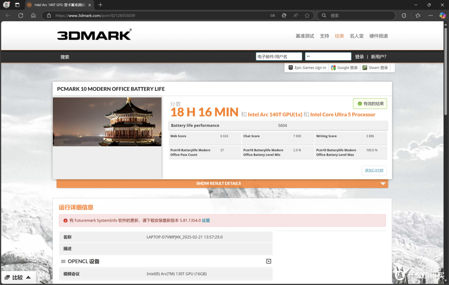Open the favorites list icon

click(x=418, y=15)
